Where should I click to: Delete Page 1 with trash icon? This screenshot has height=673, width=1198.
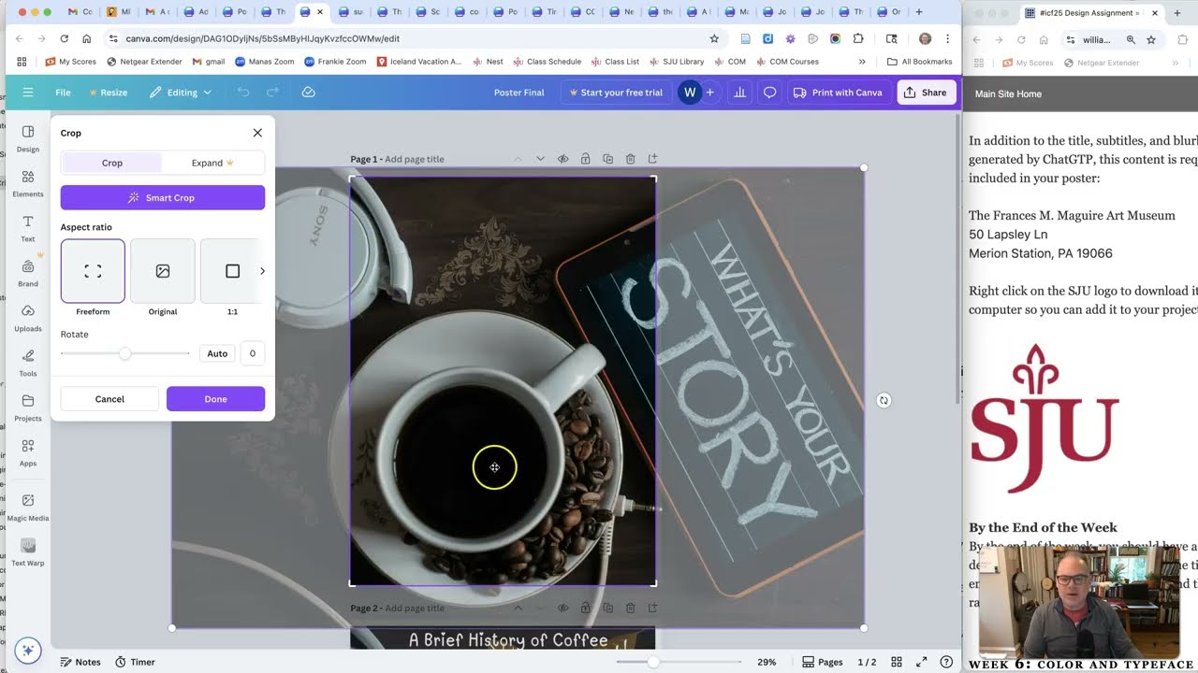[630, 159]
